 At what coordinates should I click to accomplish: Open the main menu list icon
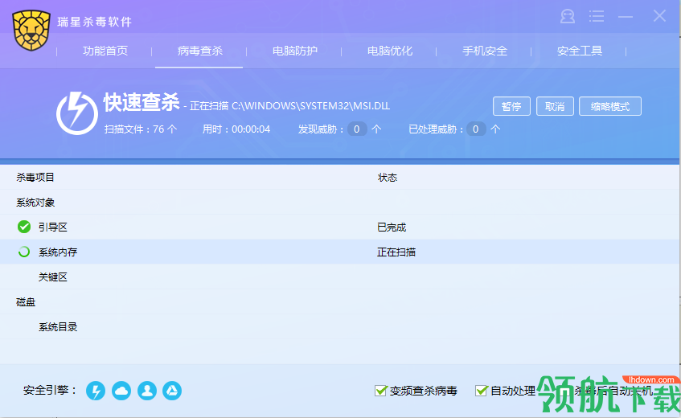[x=597, y=17]
